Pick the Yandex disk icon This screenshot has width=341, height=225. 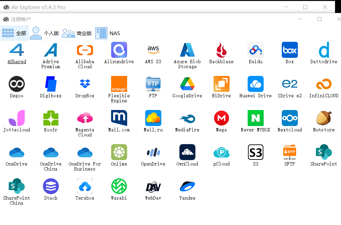coord(187,187)
